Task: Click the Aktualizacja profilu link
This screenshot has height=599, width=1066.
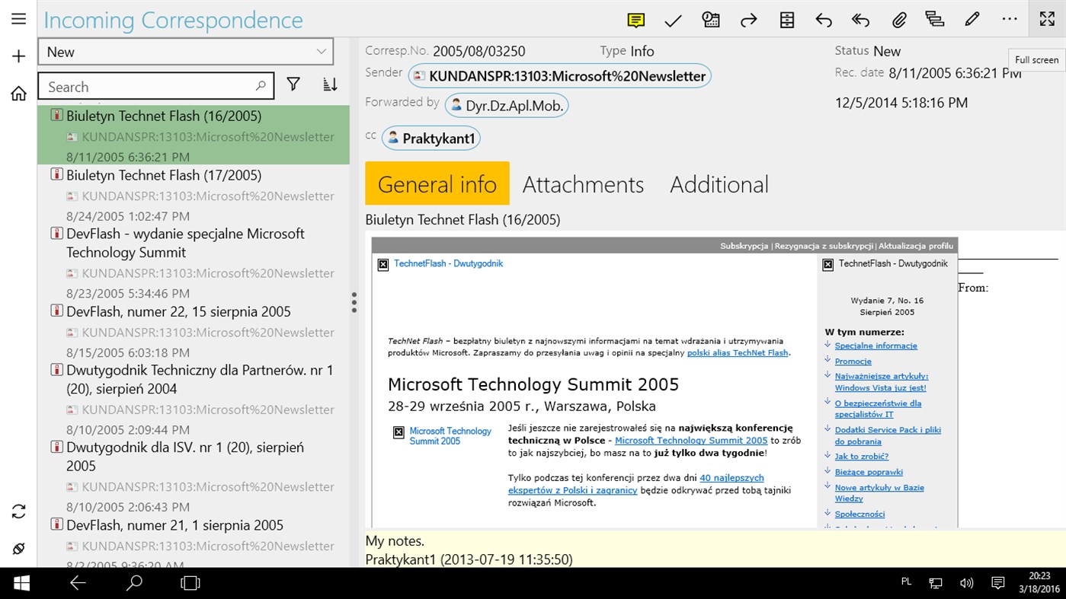Action: click(x=916, y=246)
